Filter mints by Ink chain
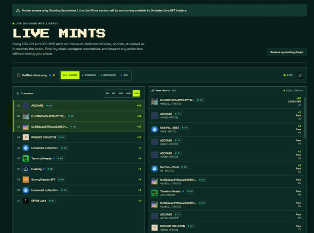Image resolution: width=314 pixels, height=233 pixels. [124, 75]
